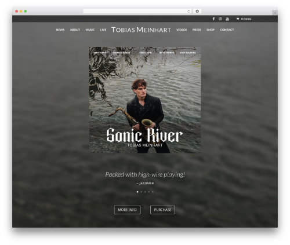Click the red close window button
The width and height of the screenshot is (290, 245).
(17, 11)
